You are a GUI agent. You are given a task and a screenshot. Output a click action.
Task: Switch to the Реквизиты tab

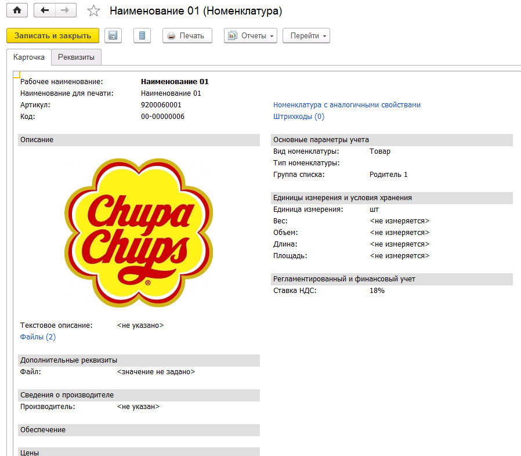click(76, 57)
